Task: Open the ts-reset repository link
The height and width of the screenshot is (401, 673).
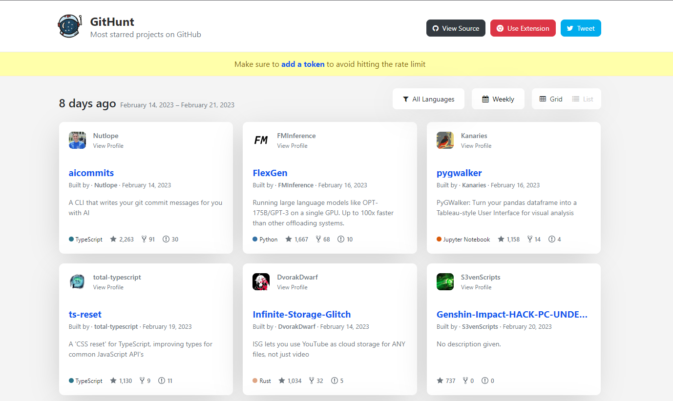Action: [85, 314]
